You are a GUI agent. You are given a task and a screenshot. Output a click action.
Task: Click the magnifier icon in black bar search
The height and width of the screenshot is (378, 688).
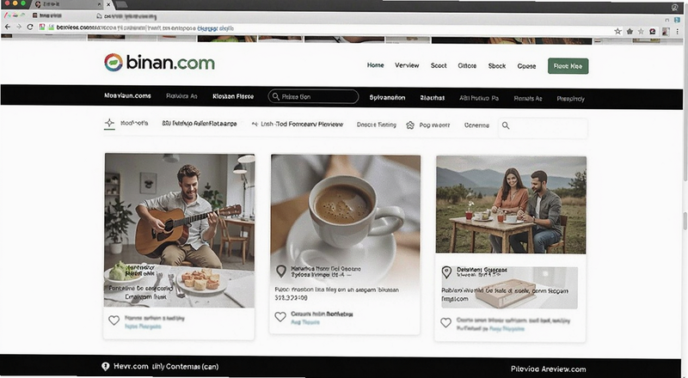click(x=275, y=96)
